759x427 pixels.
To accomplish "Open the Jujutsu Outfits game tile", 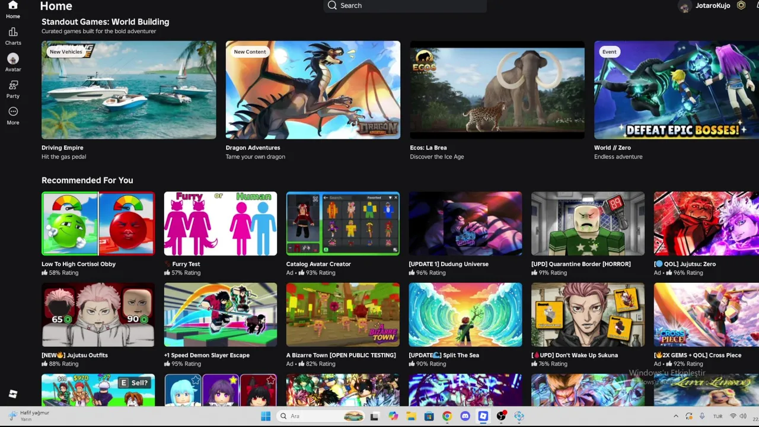I will pos(98,315).
